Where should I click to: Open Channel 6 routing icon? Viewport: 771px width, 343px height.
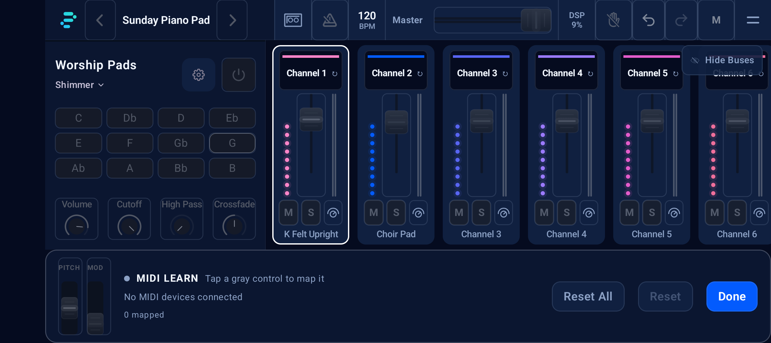click(759, 213)
